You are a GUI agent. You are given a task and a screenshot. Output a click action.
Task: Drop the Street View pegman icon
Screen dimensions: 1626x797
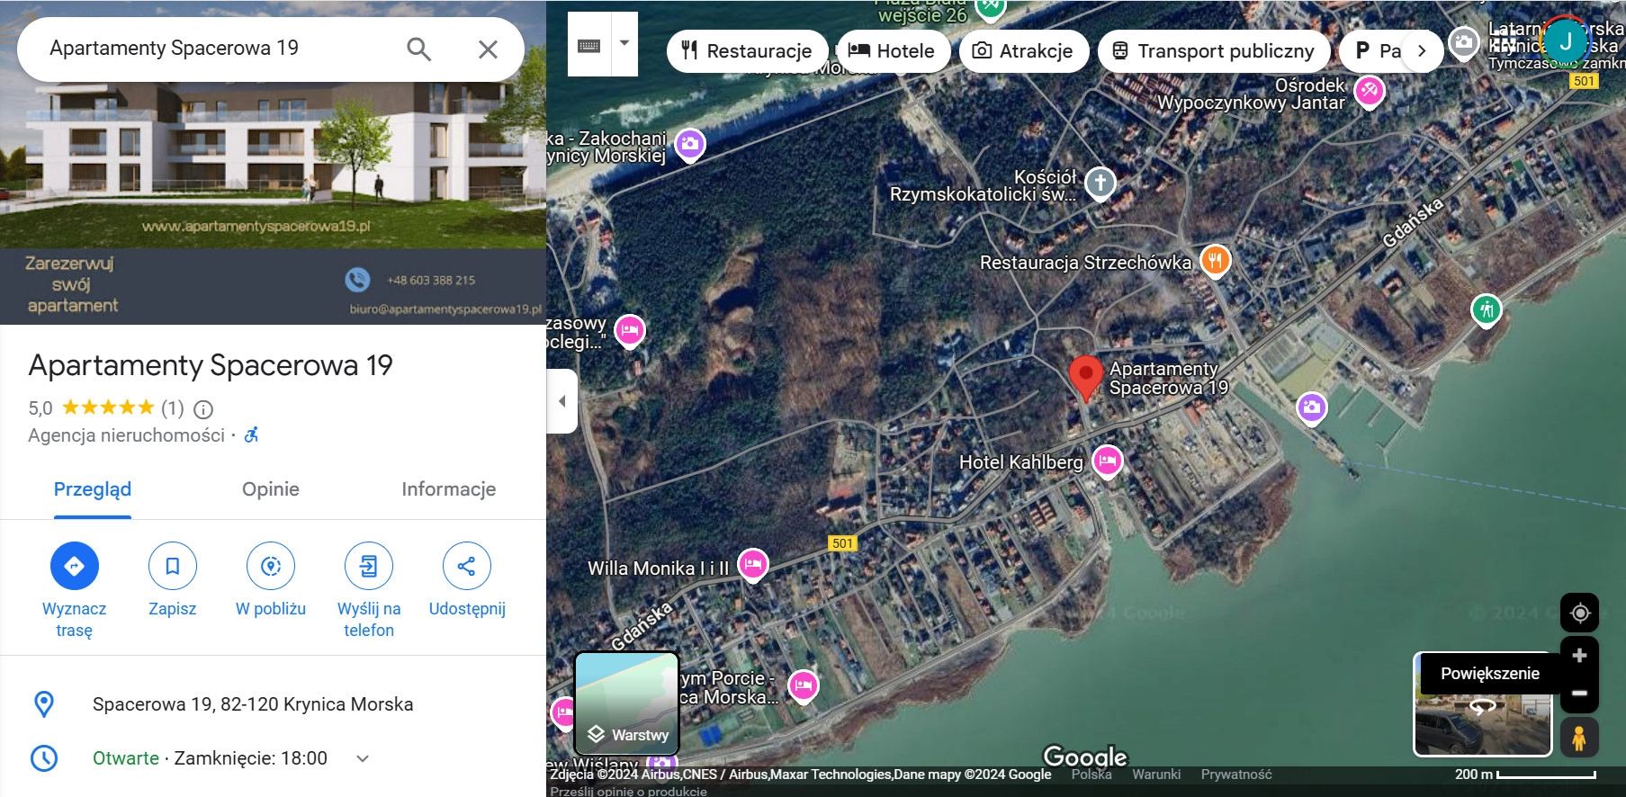coord(1578,738)
